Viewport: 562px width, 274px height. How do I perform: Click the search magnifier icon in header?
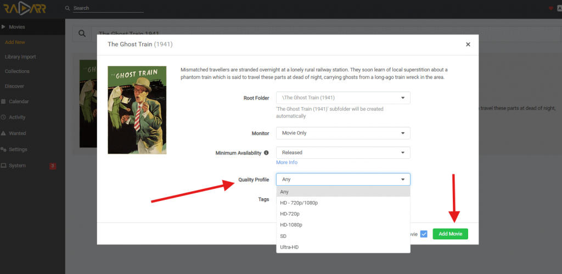pyautogui.click(x=68, y=8)
